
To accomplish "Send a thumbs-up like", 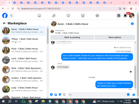I will (134, 95).
